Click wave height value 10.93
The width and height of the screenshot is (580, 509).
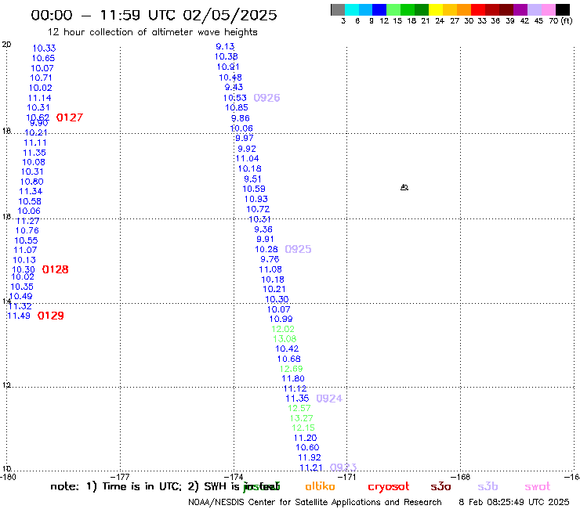256,199
